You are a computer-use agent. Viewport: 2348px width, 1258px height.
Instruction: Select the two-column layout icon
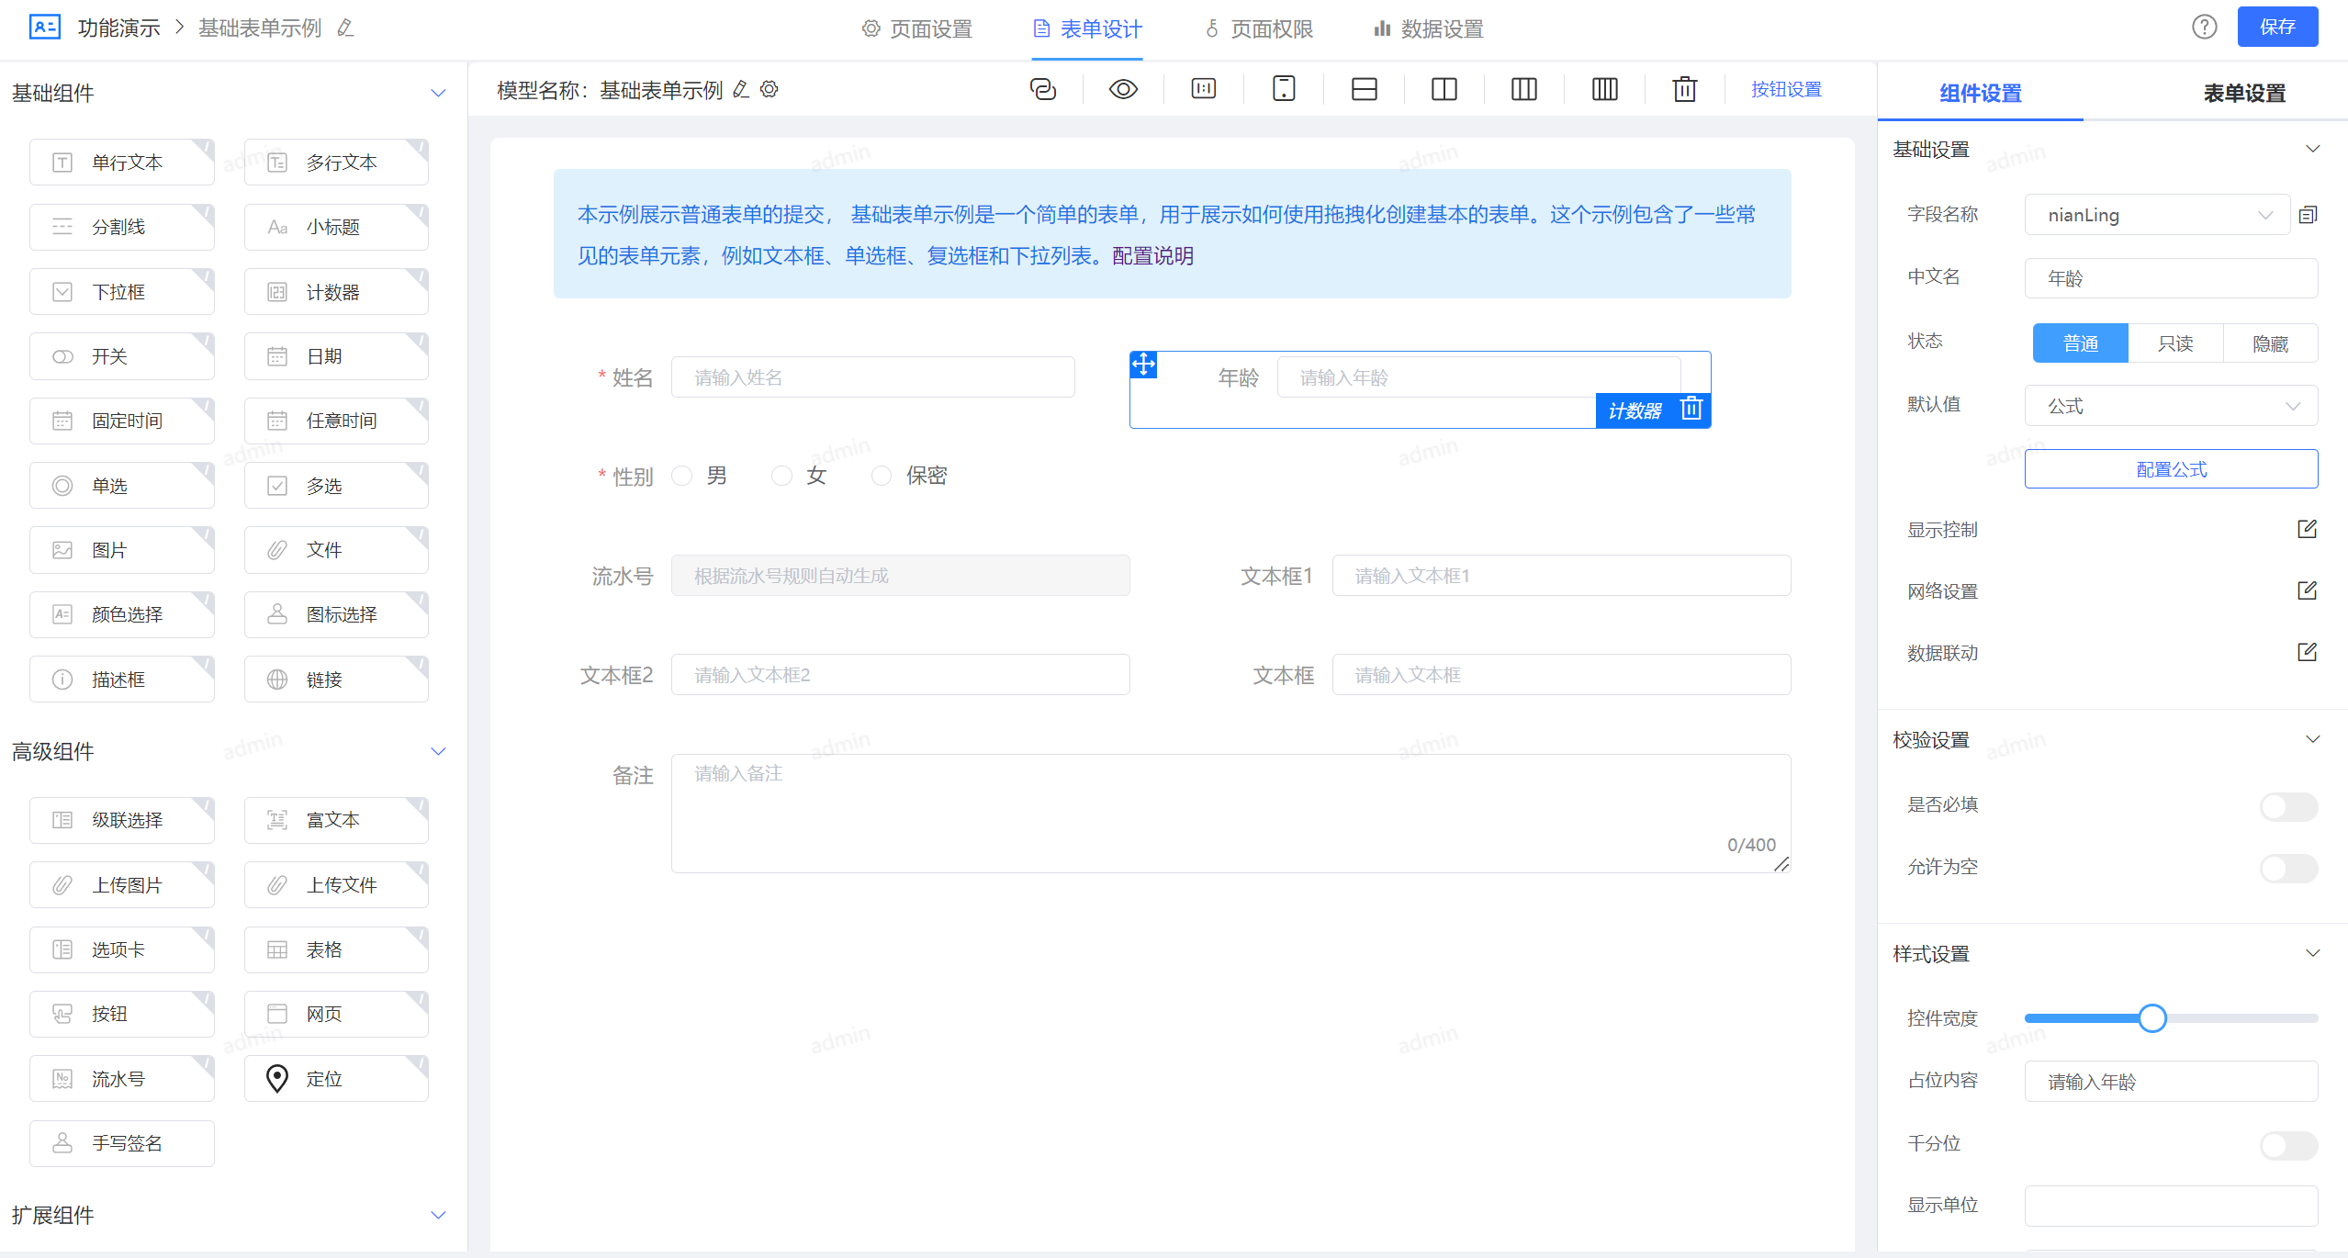click(x=1444, y=89)
